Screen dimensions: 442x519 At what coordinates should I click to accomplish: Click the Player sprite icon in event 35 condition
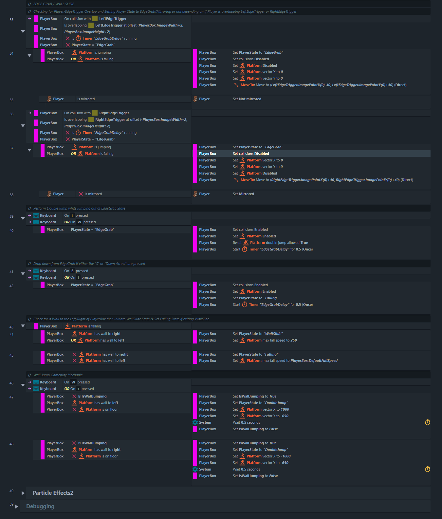[x=49, y=99]
